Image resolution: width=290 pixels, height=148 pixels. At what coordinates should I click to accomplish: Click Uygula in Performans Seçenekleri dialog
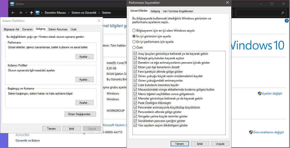tap(220, 144)
